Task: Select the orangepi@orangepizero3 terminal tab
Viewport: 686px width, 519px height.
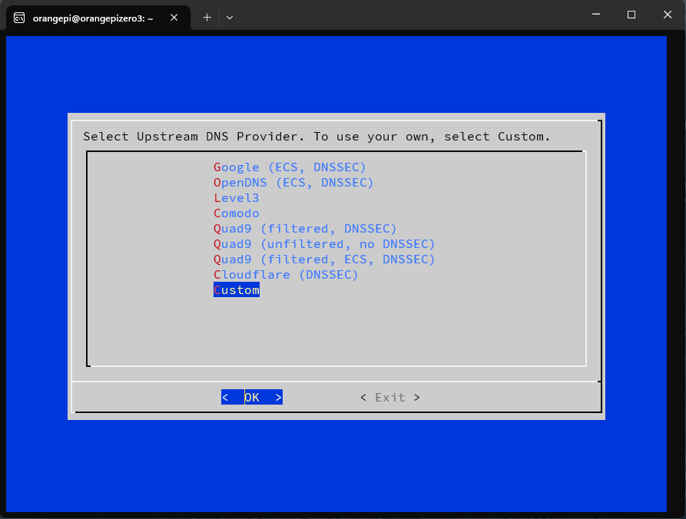Action: (92, 17)
